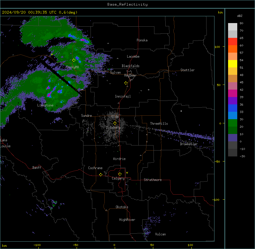
Task: Pick the bright yellow swatch in the dBZ legend
Action: click(x=233, y=64)
